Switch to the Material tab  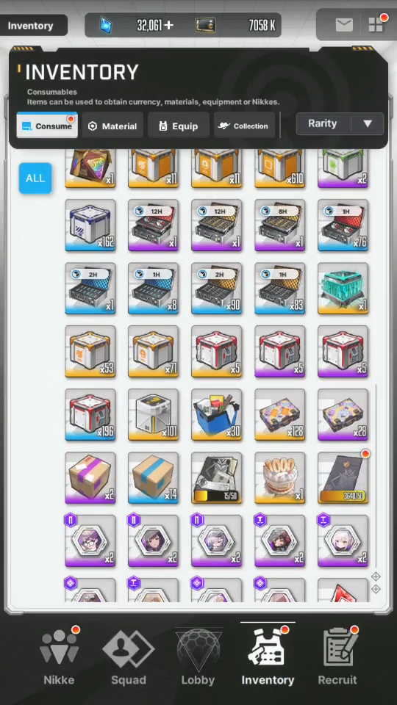point(112,126)
